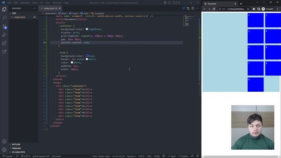Open Explorer views and more actions menu

tap(34, 8)
